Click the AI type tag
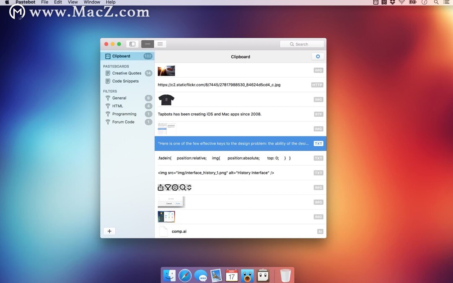Viewport: 453px width, 283px height. tap(320, 231)
